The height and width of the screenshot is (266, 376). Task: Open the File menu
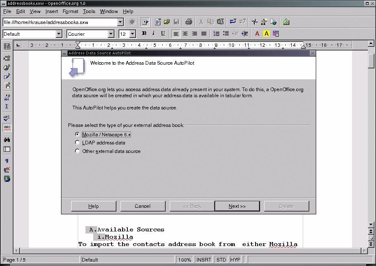click(x=7, y=11)
